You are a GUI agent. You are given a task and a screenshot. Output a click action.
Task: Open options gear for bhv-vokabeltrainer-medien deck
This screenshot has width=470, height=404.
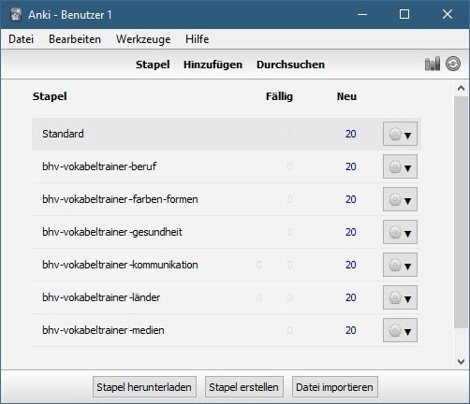click(x=400, y=330)
